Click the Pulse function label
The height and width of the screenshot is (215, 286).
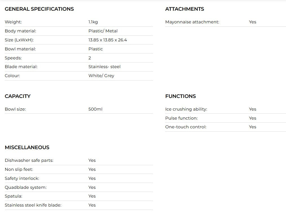coord(181,118)
